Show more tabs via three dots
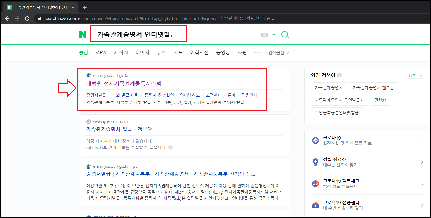The height and width of the screenshot is (218, 431). [x=258, y=53]
